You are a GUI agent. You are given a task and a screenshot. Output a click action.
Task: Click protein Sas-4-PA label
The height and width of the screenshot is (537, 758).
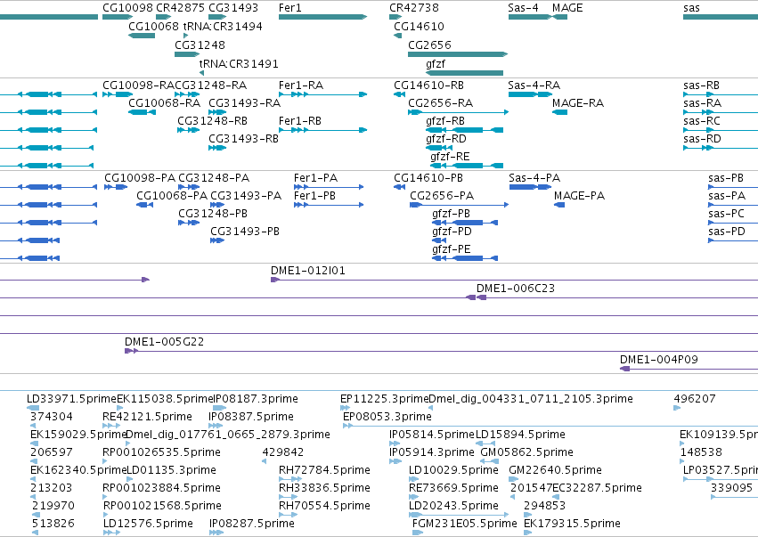point(534,178)
